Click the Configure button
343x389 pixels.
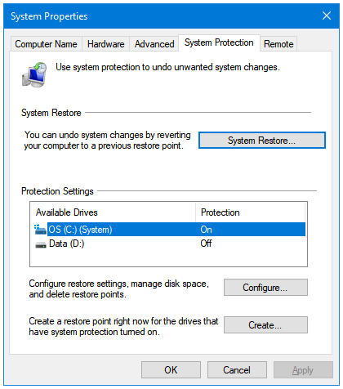(x=265, y=288)
